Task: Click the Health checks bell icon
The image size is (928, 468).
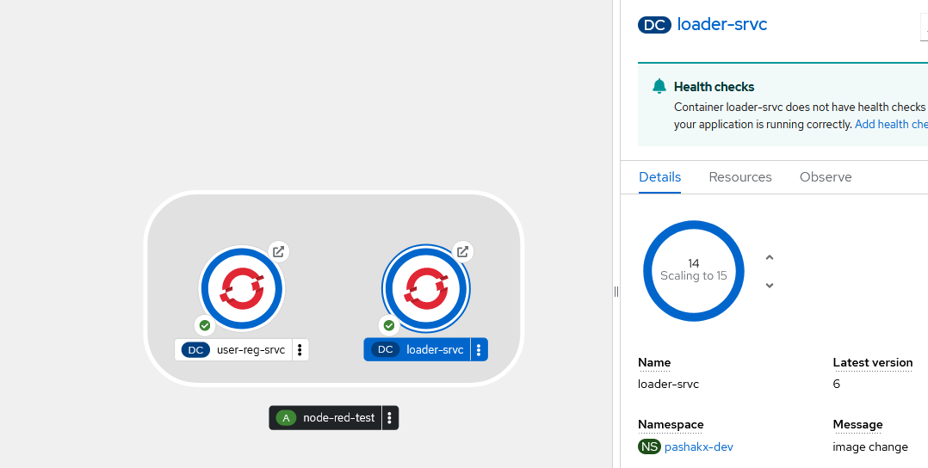Action: tap(659, 86)
